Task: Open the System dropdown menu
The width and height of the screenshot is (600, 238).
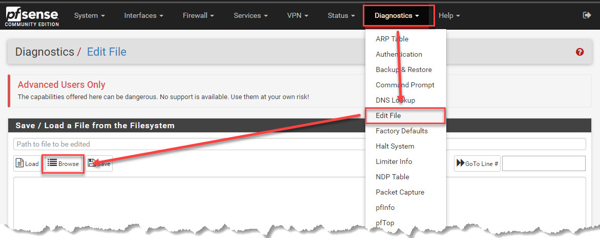Action: pyautogui.click(x=90, y=16)
